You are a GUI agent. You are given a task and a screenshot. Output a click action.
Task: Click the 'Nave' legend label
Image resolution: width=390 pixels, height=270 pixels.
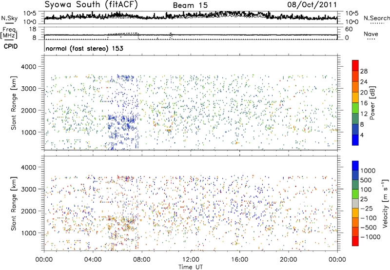click(370, 34)
